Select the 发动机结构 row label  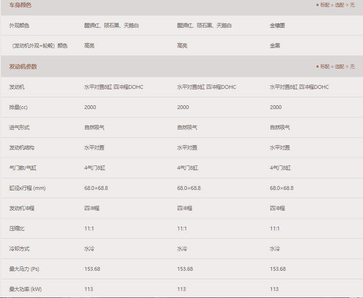tap(22, 148)
